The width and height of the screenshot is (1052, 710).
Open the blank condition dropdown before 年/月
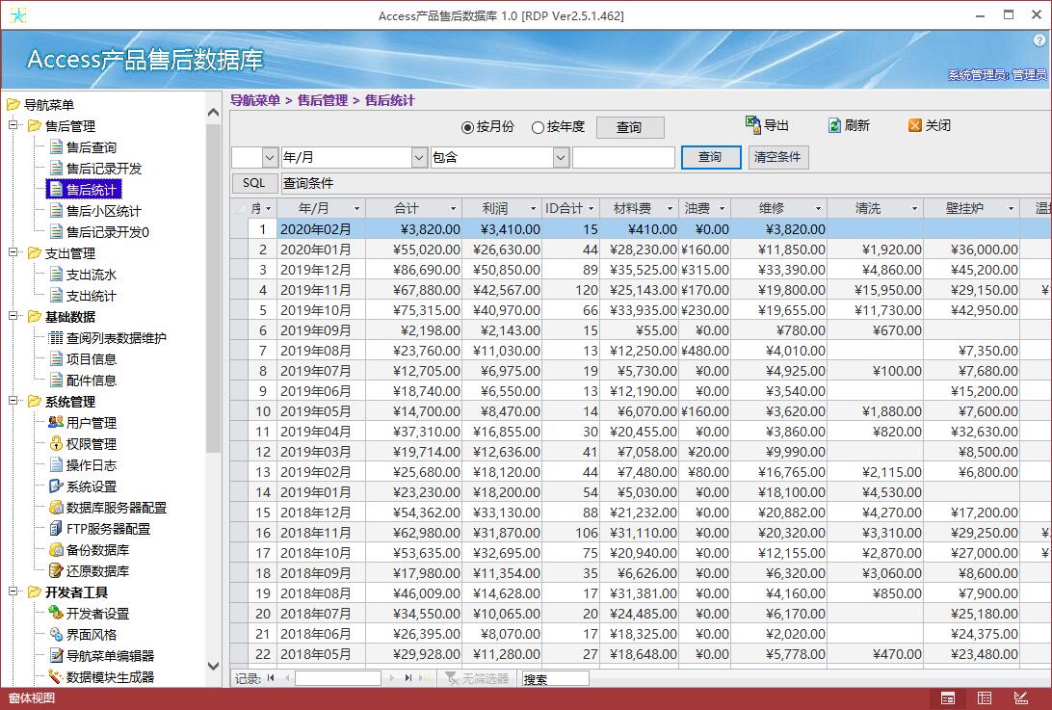point(270,158)
